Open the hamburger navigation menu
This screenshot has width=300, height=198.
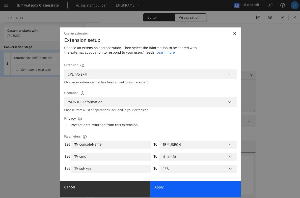pyautogui.click(x=6, y=5)
